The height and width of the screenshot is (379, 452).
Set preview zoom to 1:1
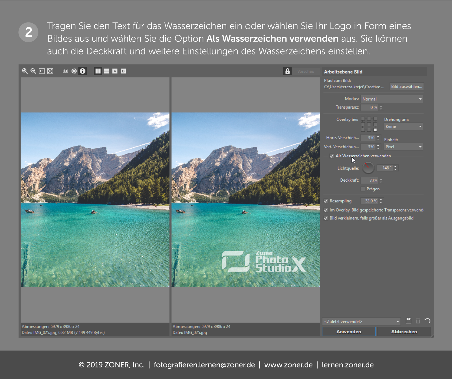(42, 71)
